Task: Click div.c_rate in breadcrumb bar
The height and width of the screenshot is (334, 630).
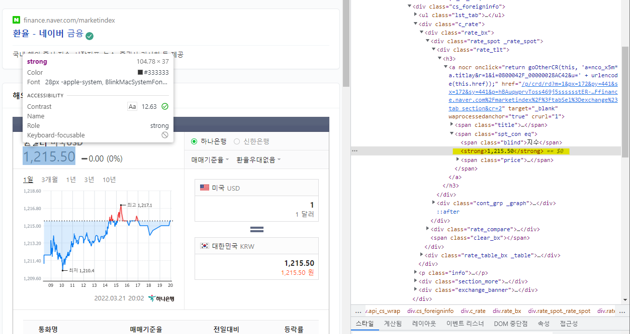Action: (x=473, y=311)
